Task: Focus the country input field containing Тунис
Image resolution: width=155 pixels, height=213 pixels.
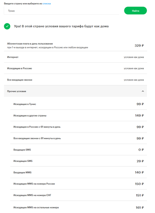Action: [62, 11]
